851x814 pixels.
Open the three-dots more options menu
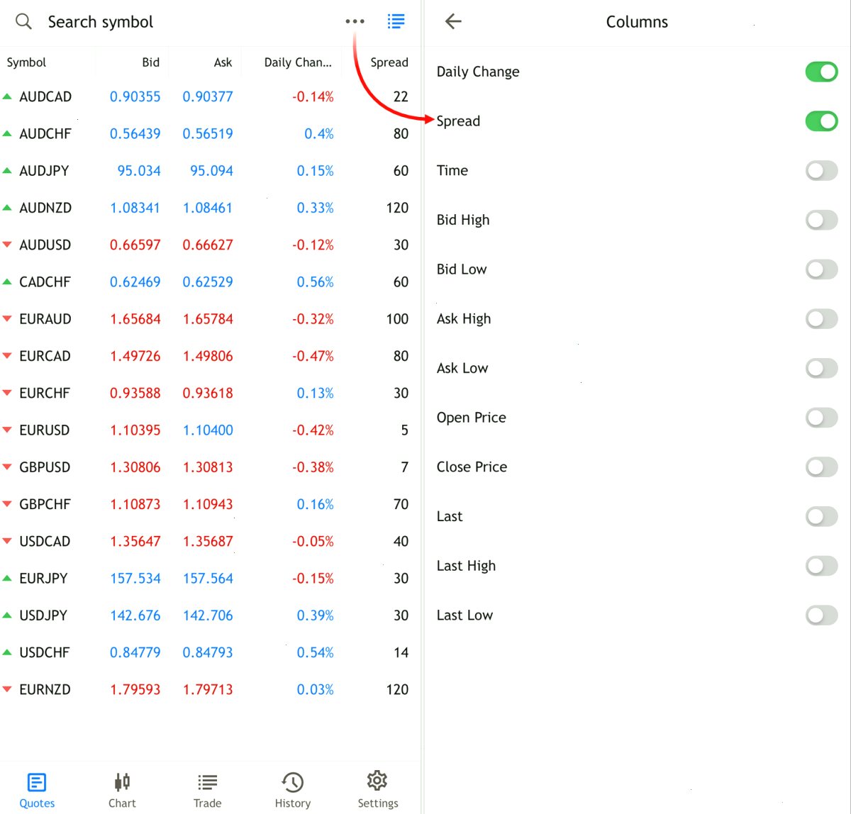[355, 21]
